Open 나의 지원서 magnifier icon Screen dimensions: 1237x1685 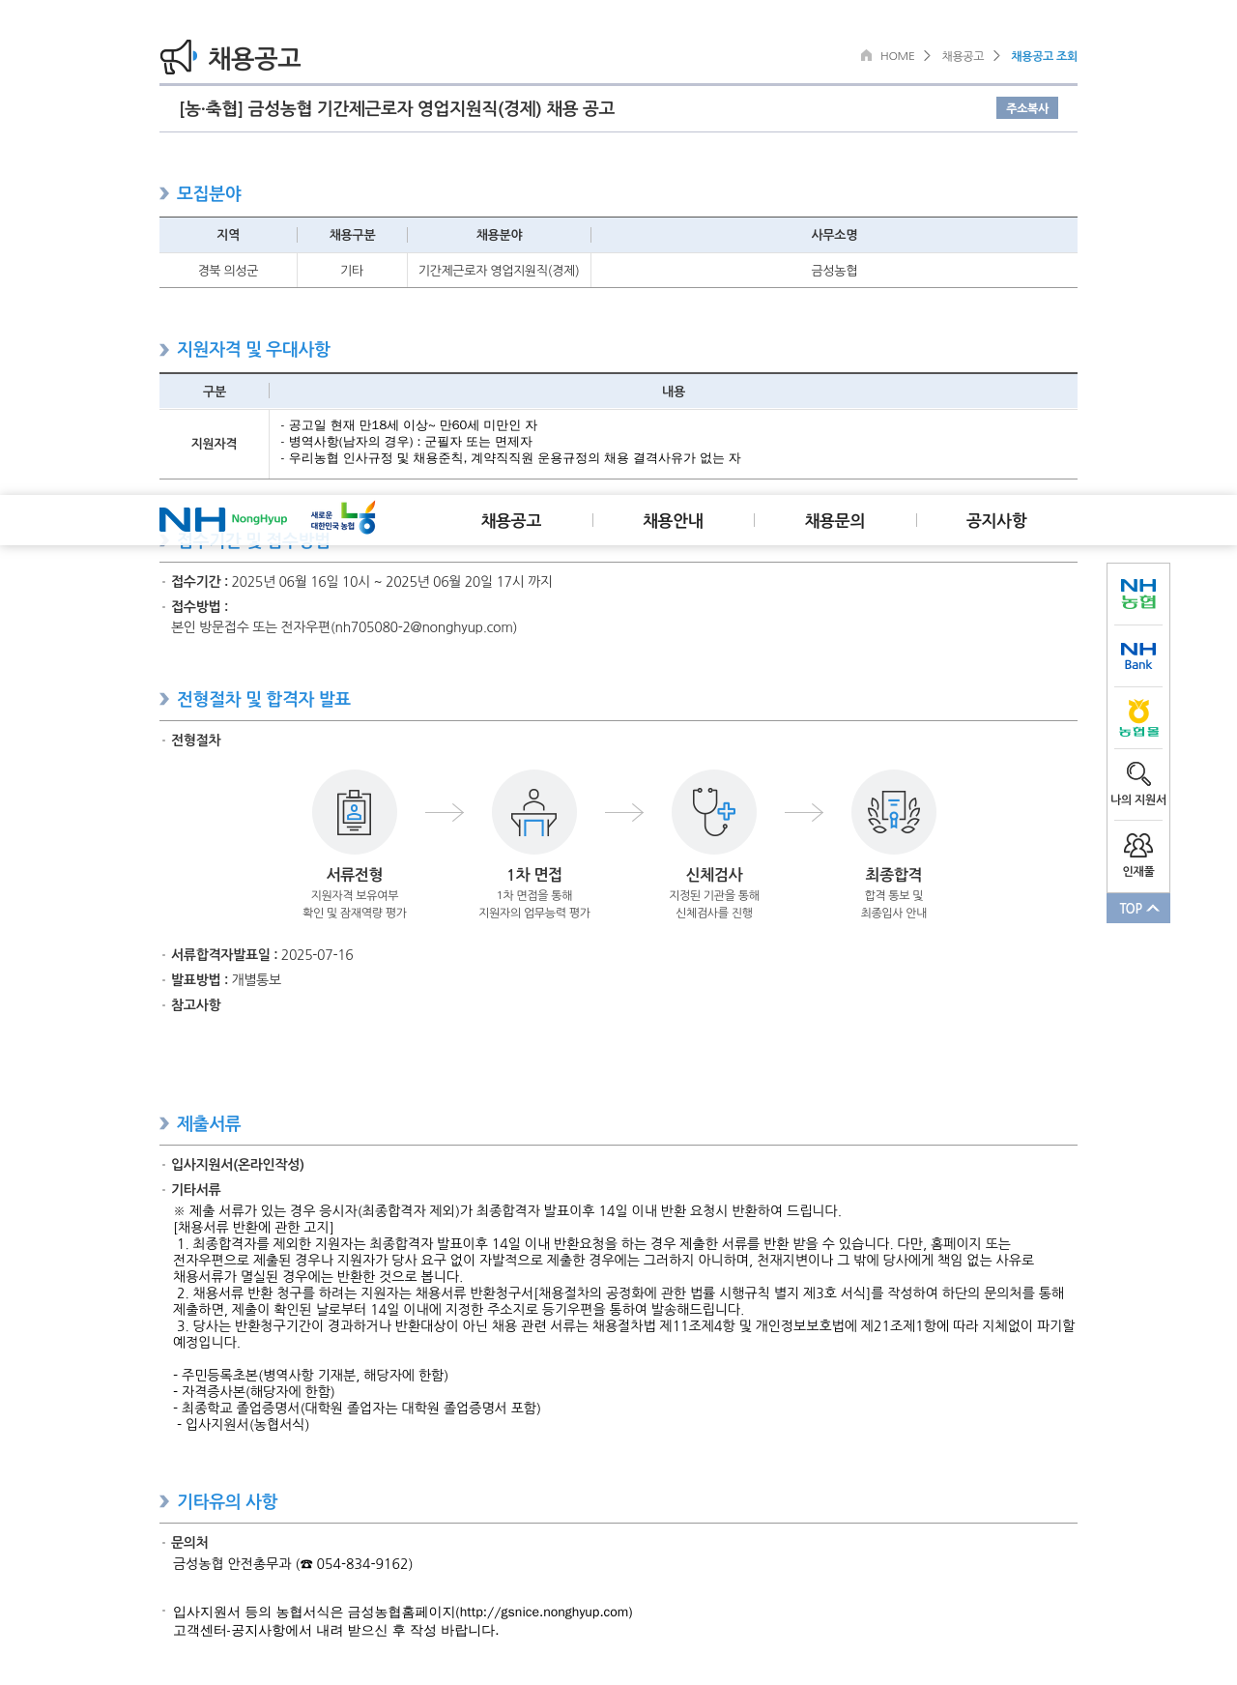point(1138,774)
